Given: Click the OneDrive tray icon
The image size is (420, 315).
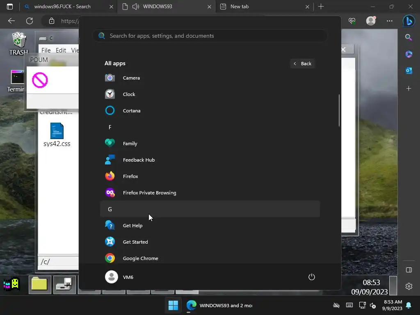Looking at the screenshot, I should tap(336, 305).
